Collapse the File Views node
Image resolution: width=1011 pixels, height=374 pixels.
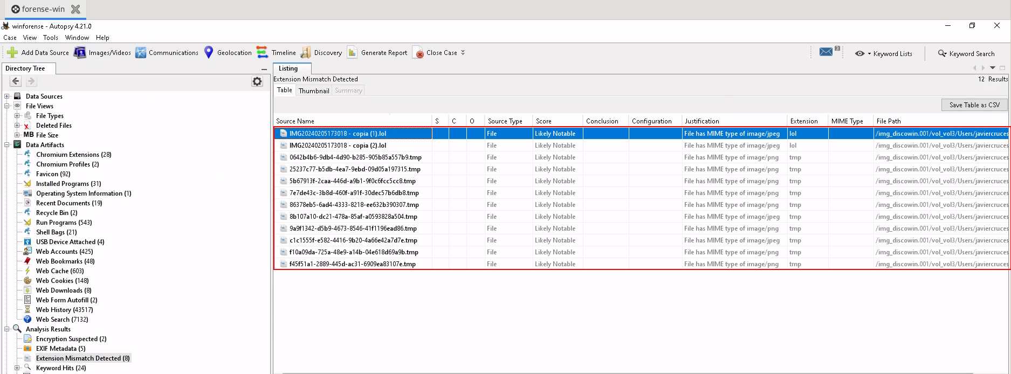coord(7,106)
